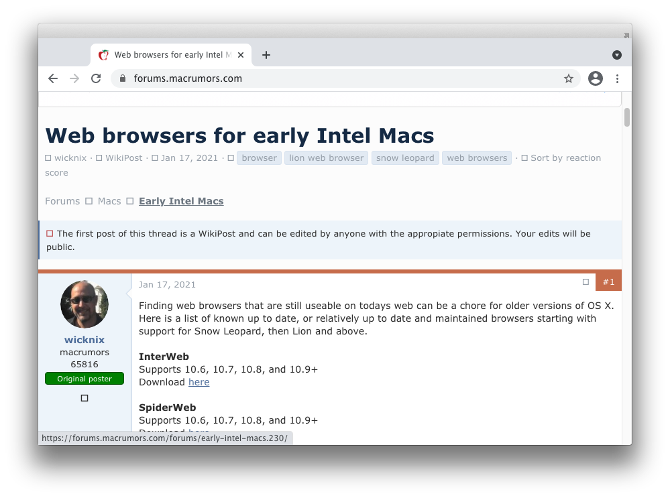Click the post date Jan 17, 2021

pyautogui.click(x=167, y=285)
